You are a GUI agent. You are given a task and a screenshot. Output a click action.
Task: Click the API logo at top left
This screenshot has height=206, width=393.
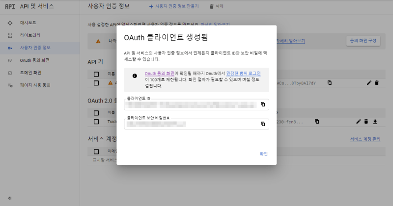click(10, 6)
